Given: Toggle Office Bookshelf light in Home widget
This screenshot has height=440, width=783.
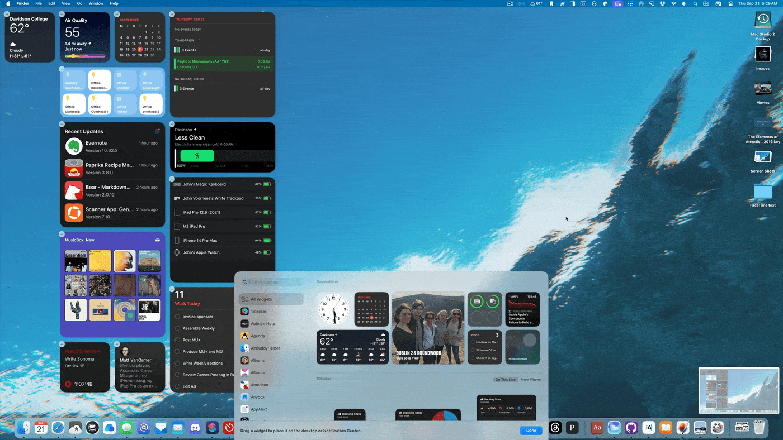Looking at the screenshot, I should click(x=100, y=80).
